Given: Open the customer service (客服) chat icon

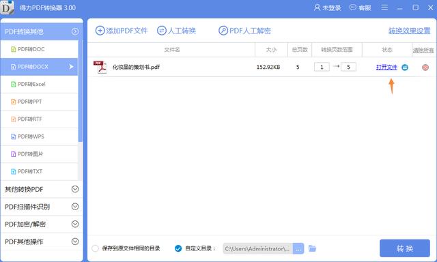Looking at the screenshot, I should tap(352, 8).
